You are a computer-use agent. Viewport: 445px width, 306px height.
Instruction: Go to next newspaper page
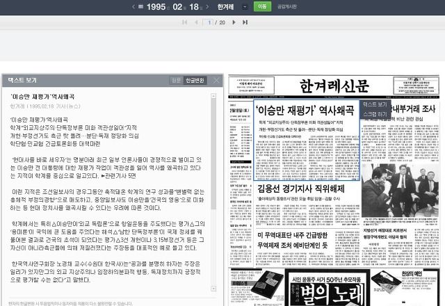click(234, 22)
